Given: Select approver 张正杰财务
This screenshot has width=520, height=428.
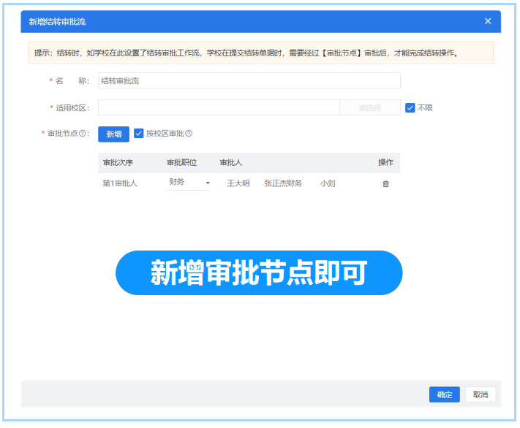Looking at the screenshot, I should (283, 183).
